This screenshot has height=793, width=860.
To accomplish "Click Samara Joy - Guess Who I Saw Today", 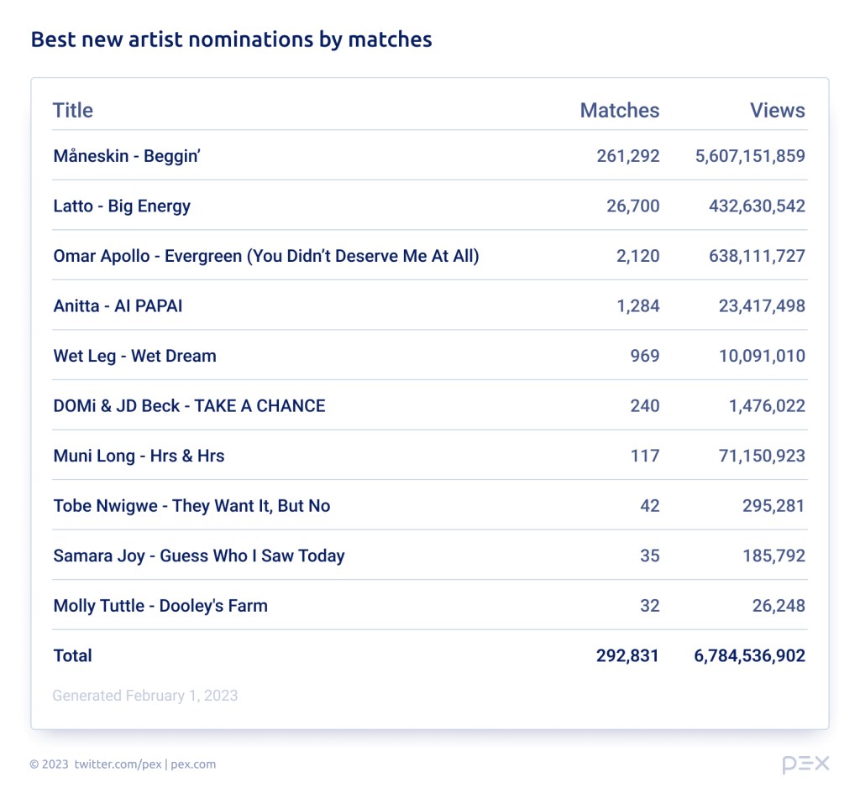I will pyautogui.click(x=199, y=556).
